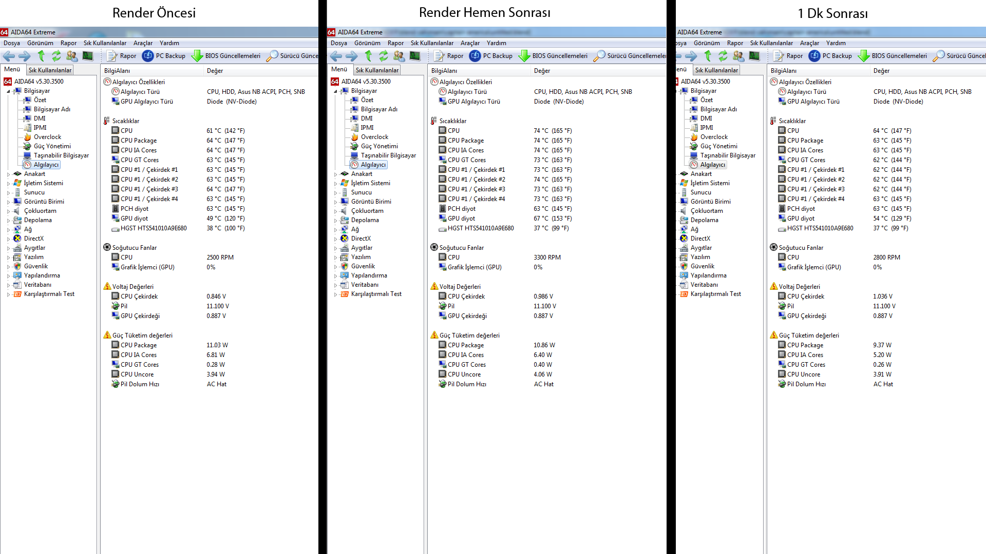Viewport: 986px width, 554px height.
Task: Go up one level in Render Hemen Sonrası window
Action: (368, 56)
